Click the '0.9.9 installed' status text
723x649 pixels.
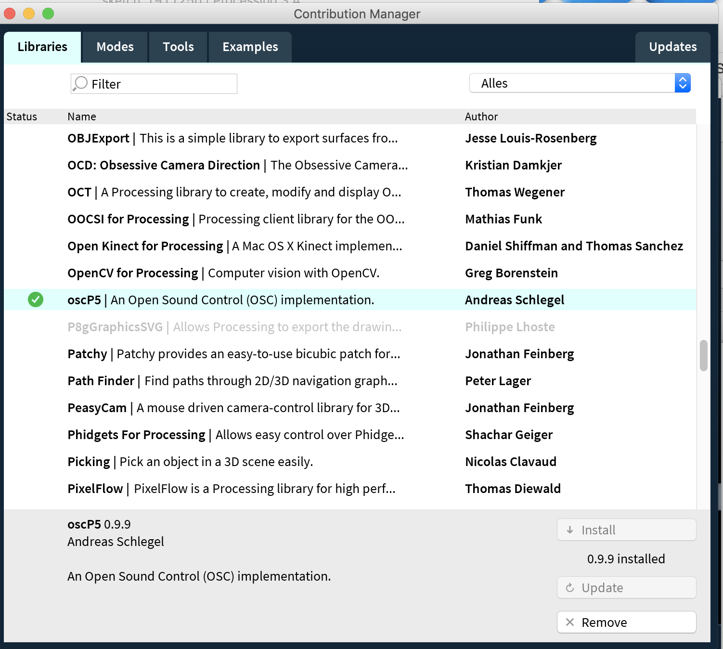(626, 559)
